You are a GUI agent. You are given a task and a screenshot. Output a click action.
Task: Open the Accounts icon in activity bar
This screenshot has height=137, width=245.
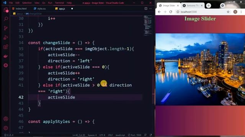6,119
